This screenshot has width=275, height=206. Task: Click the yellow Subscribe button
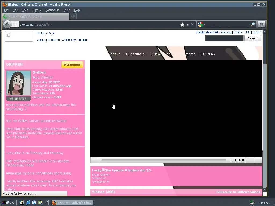pos(72,65)
